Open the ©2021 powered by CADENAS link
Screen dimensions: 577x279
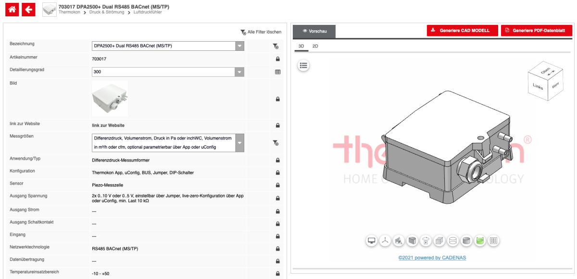(x=432, y=258)
